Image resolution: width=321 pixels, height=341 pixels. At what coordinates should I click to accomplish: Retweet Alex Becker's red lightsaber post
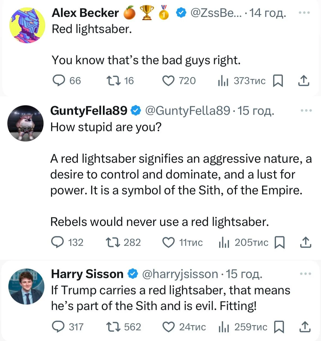pyautogui.click(x=113, y=81)
